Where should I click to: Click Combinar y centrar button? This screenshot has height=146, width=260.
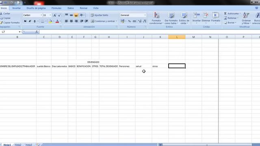tap(103, 21)
